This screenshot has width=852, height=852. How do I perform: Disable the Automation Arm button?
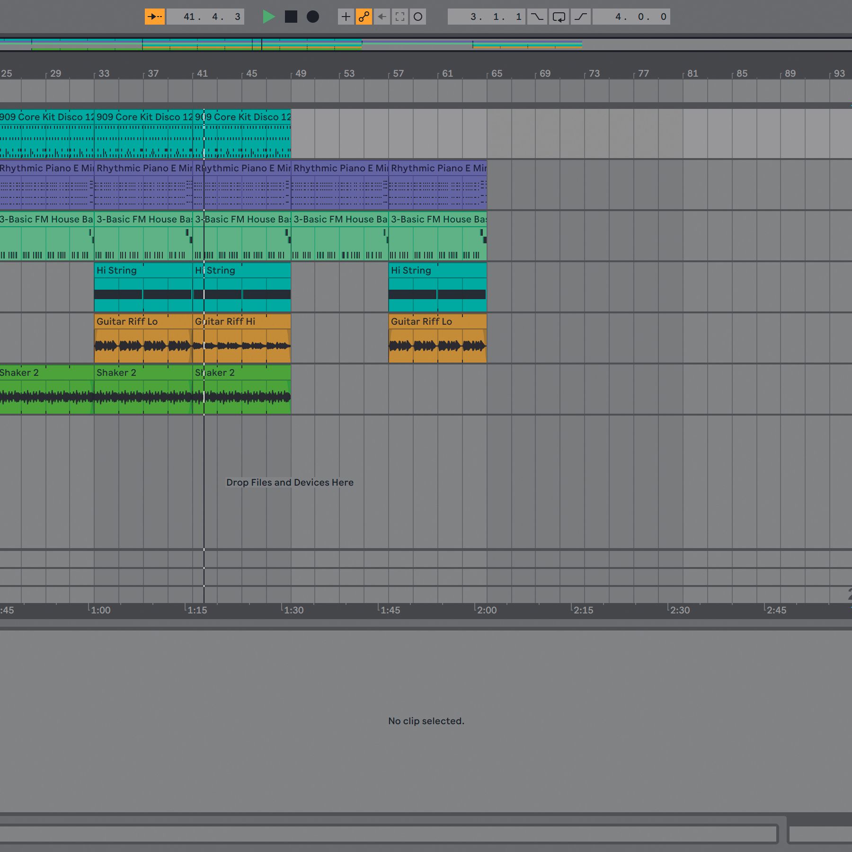[x=364, y=17]
